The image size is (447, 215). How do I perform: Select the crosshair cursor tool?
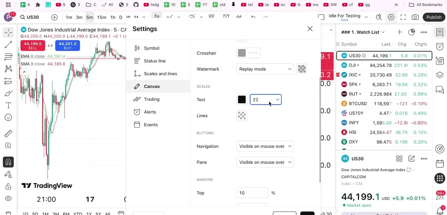(x=8, y=32)
